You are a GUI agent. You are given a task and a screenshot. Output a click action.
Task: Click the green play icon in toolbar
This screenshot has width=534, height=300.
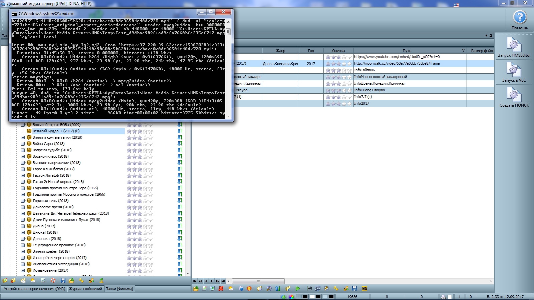click(x=297, y=288)
